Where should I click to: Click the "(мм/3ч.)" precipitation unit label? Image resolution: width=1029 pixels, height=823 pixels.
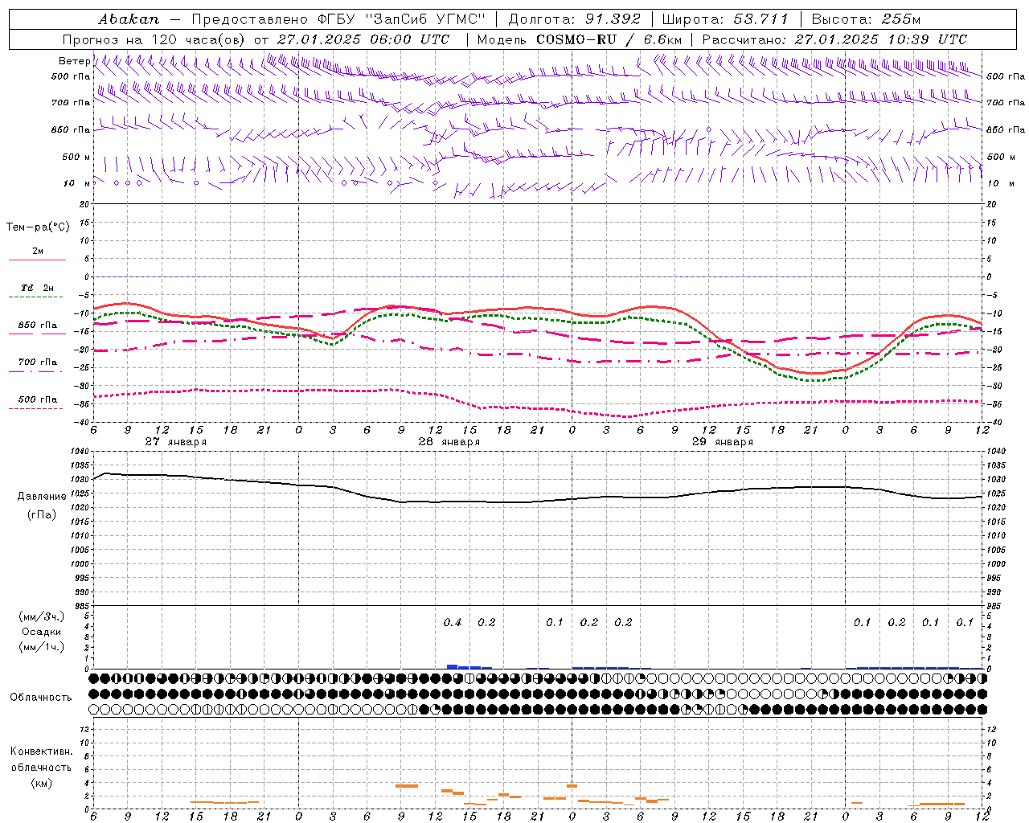(42, 616)
